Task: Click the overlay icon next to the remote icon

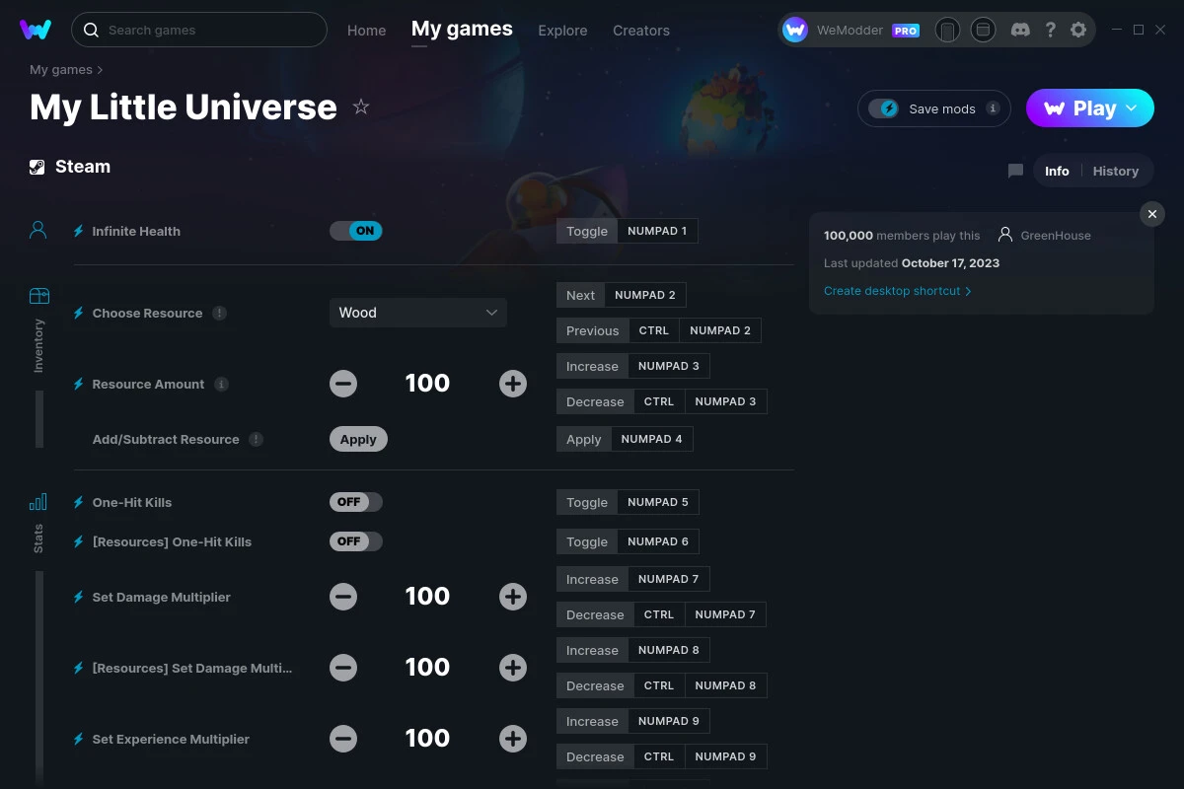Action: click(x=983, y=30)
